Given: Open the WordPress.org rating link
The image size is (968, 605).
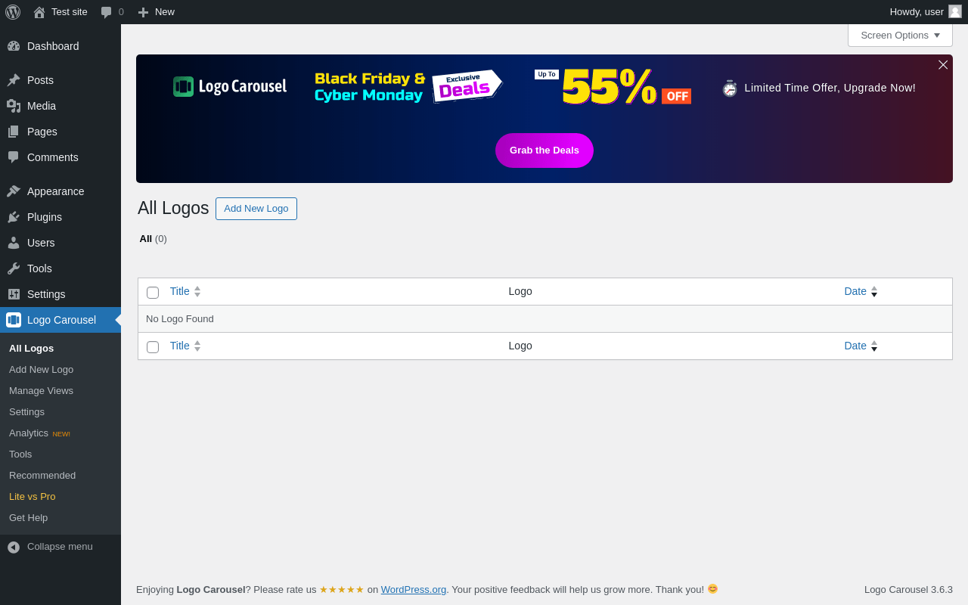Looking at the screenshot, I should [414, 590].
